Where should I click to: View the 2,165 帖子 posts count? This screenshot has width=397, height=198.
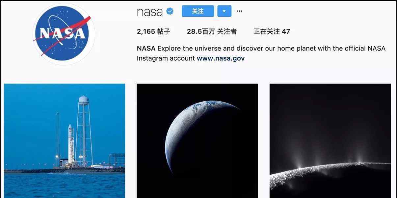153,31
